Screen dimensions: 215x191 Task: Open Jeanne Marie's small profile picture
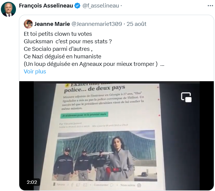[x=28, y=24]
